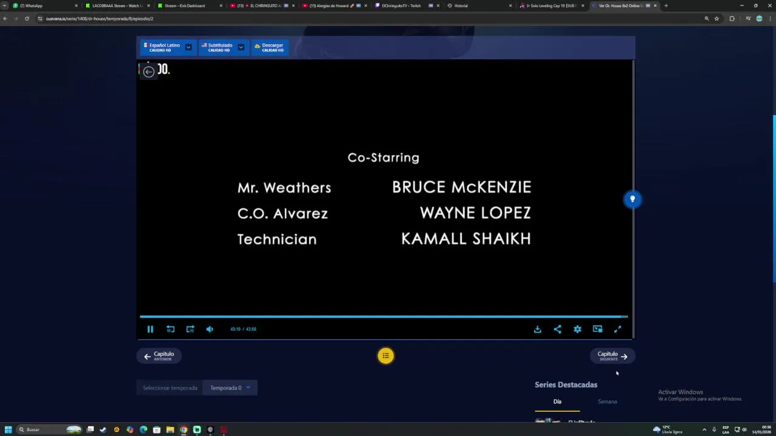Click the Descargar Calidad HD button

pyautogui.click(x=269, y=47)
